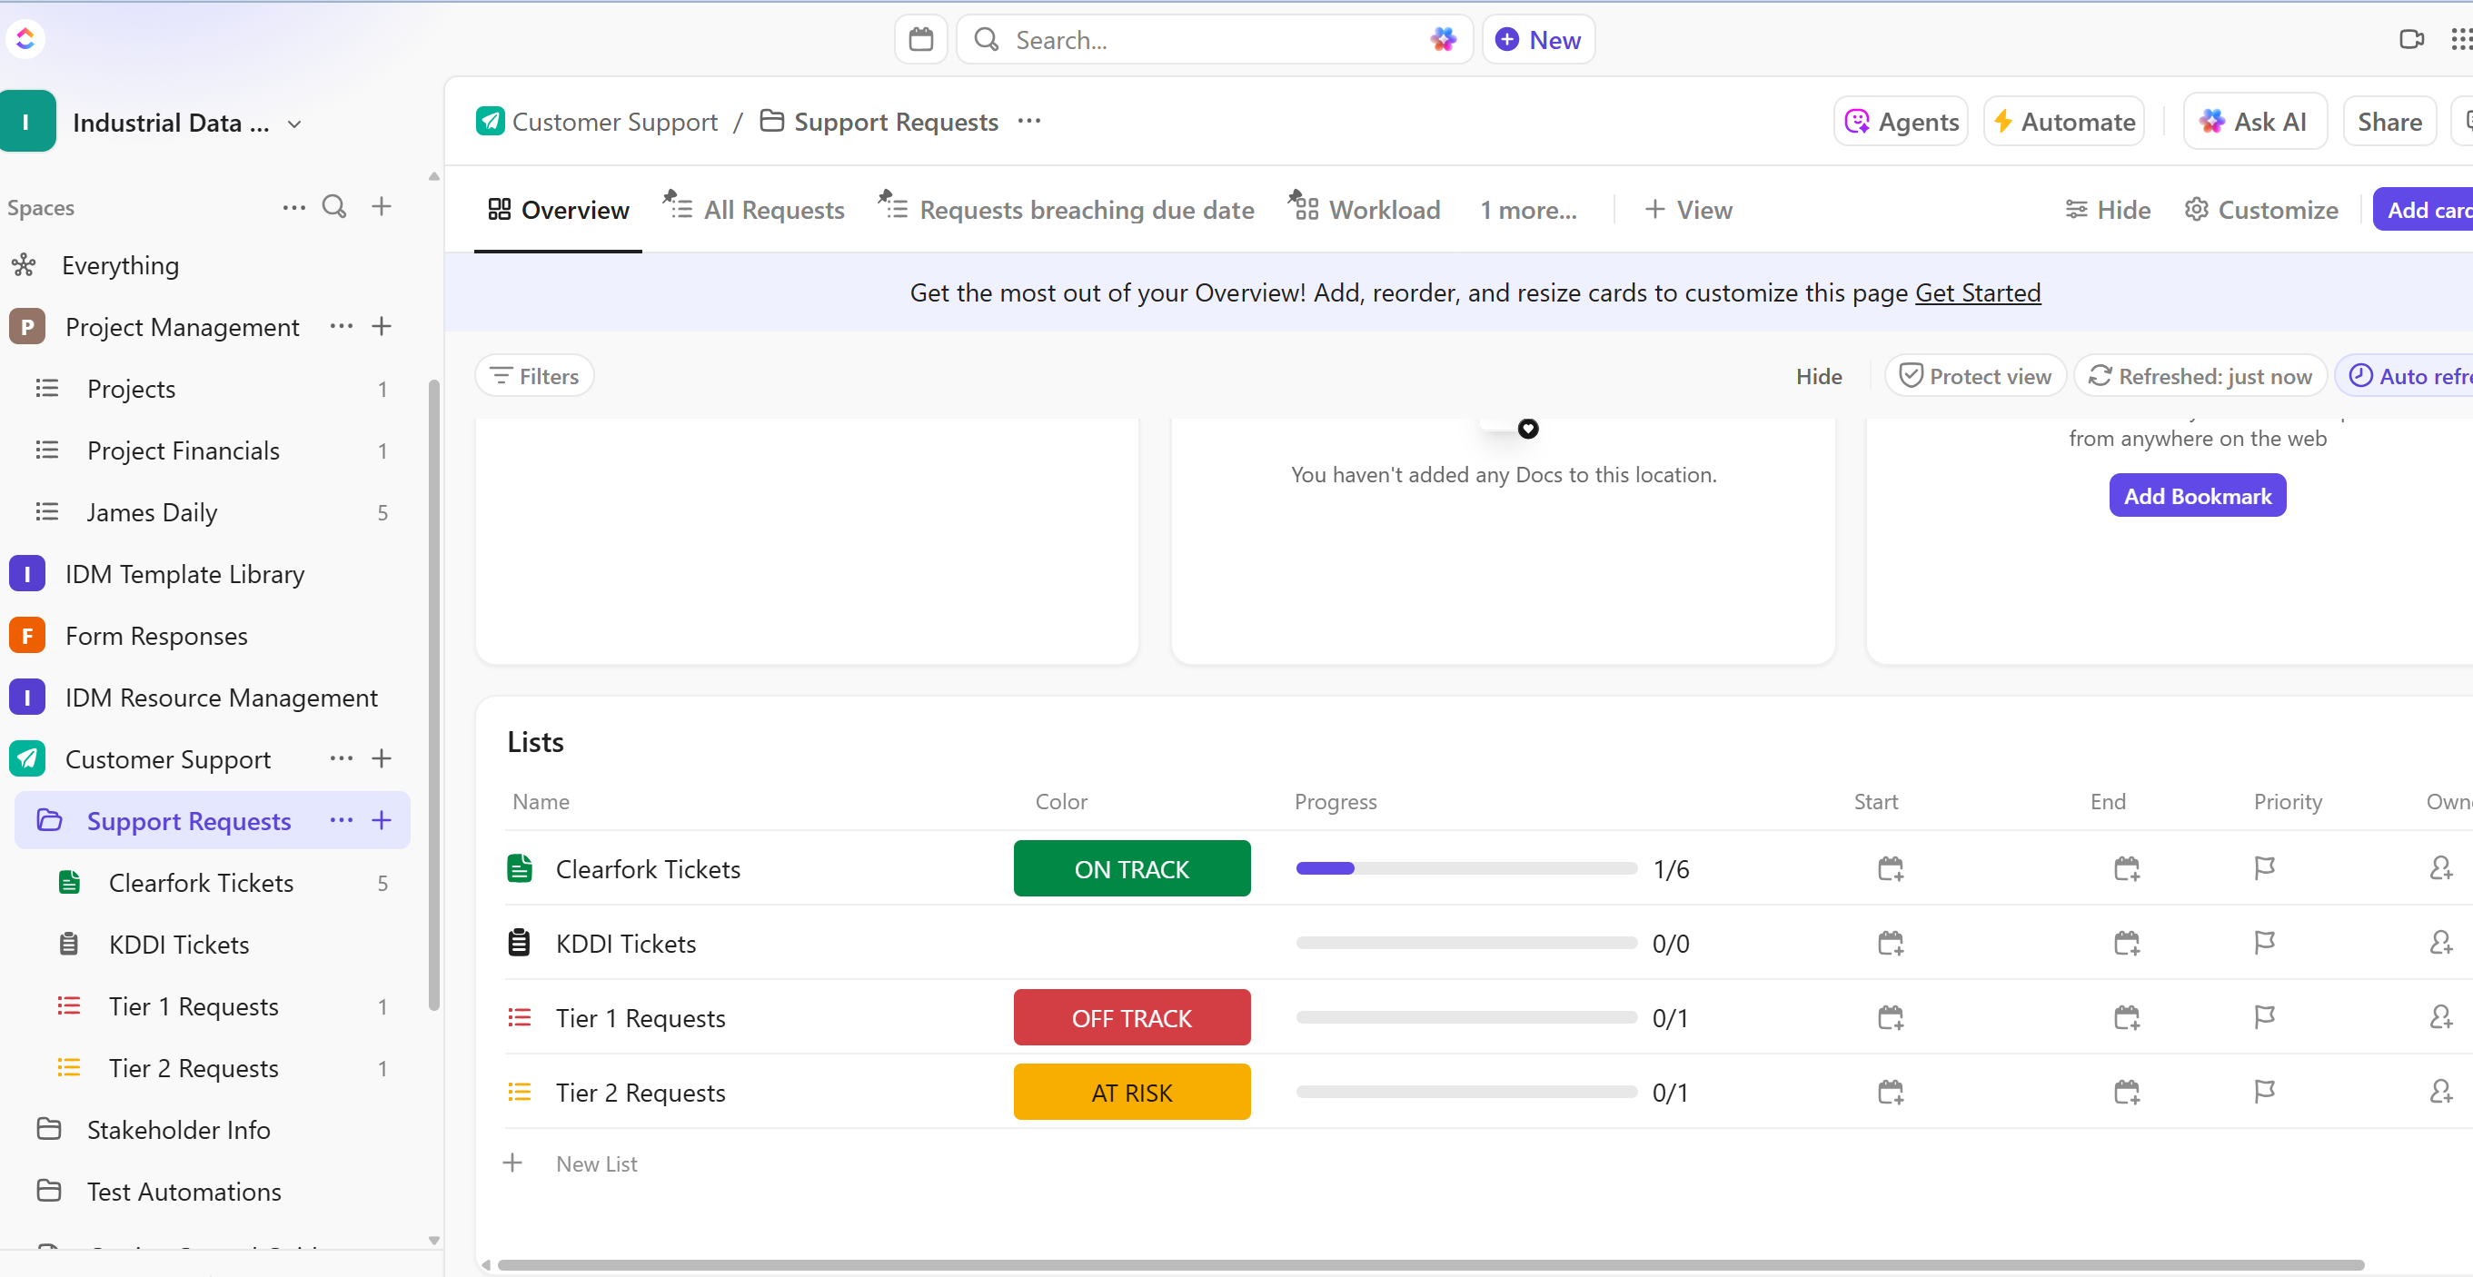Click the Refreshed: just now indicator
Viewport: 2473px width, 1277px height.
click(x=2200, y=376)
